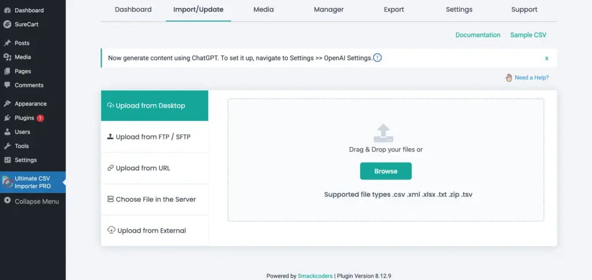The image size is (592, 280).
Task: Go to the Export tab
Action: [394, 9]
